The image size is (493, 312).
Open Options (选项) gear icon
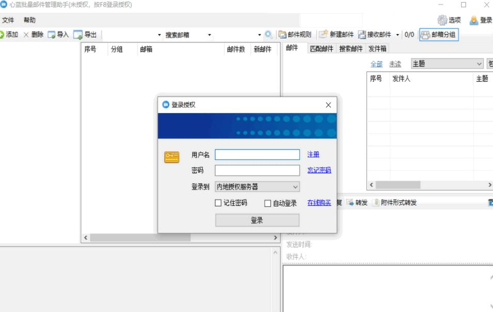pyautogui.click(x=442, y=20)
